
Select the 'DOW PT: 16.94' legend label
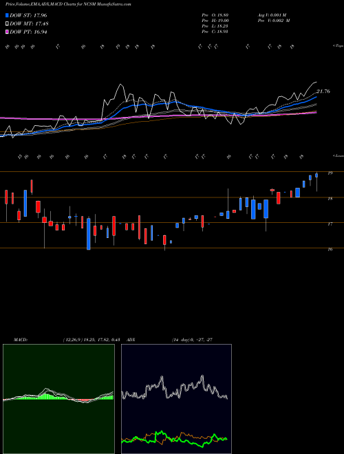(28, 32)
